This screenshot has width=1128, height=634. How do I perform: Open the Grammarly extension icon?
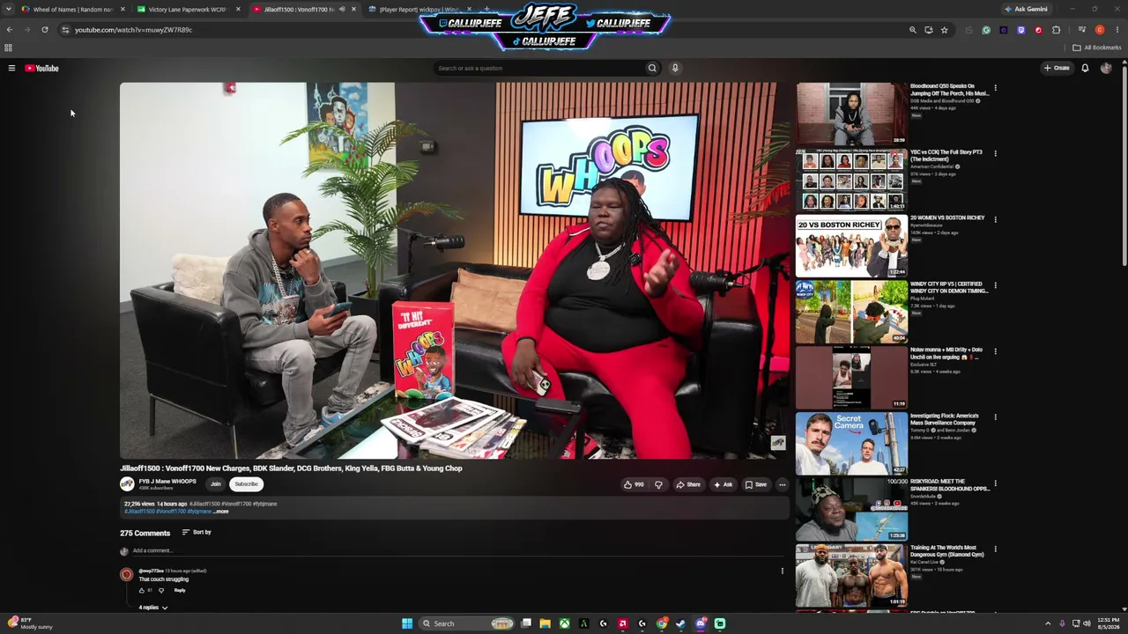point(986,30)
